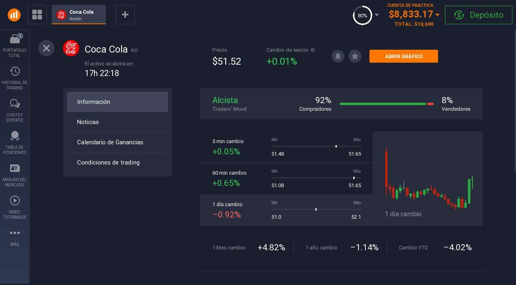Click the Cuenta de Práctica label
Screen dimensions: 516x285
[x=410, y=5]
